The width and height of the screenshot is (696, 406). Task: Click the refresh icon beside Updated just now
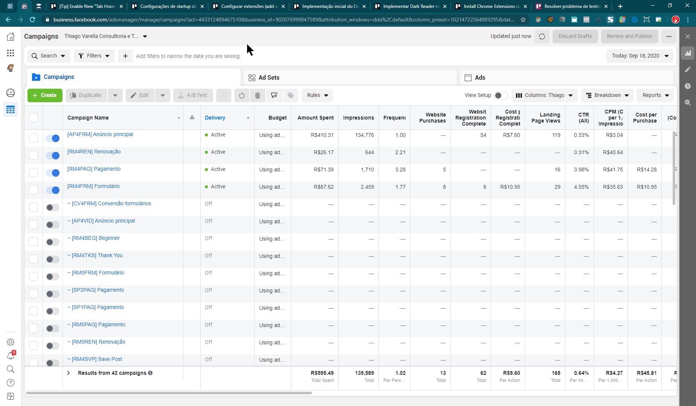pos(542,36)
